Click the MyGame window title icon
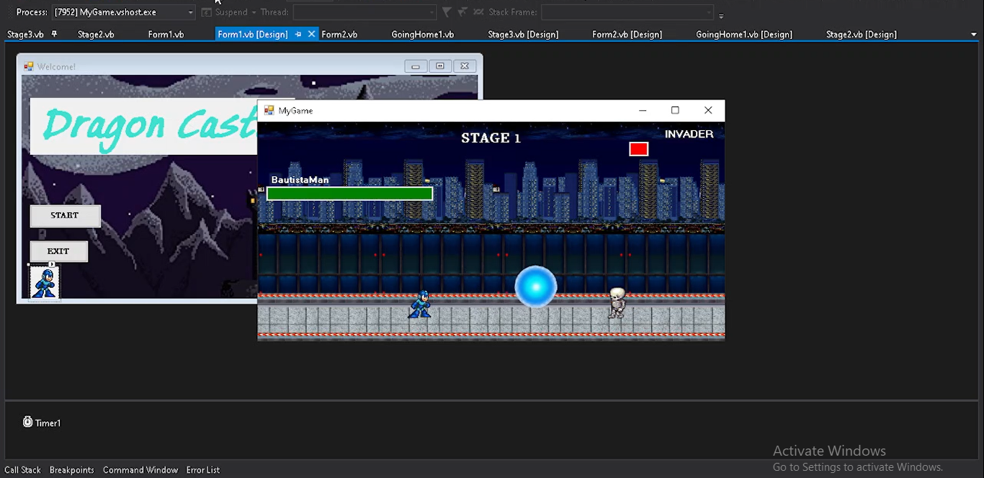The width and height of the screenshot is (984, 478). pos(269,110)
